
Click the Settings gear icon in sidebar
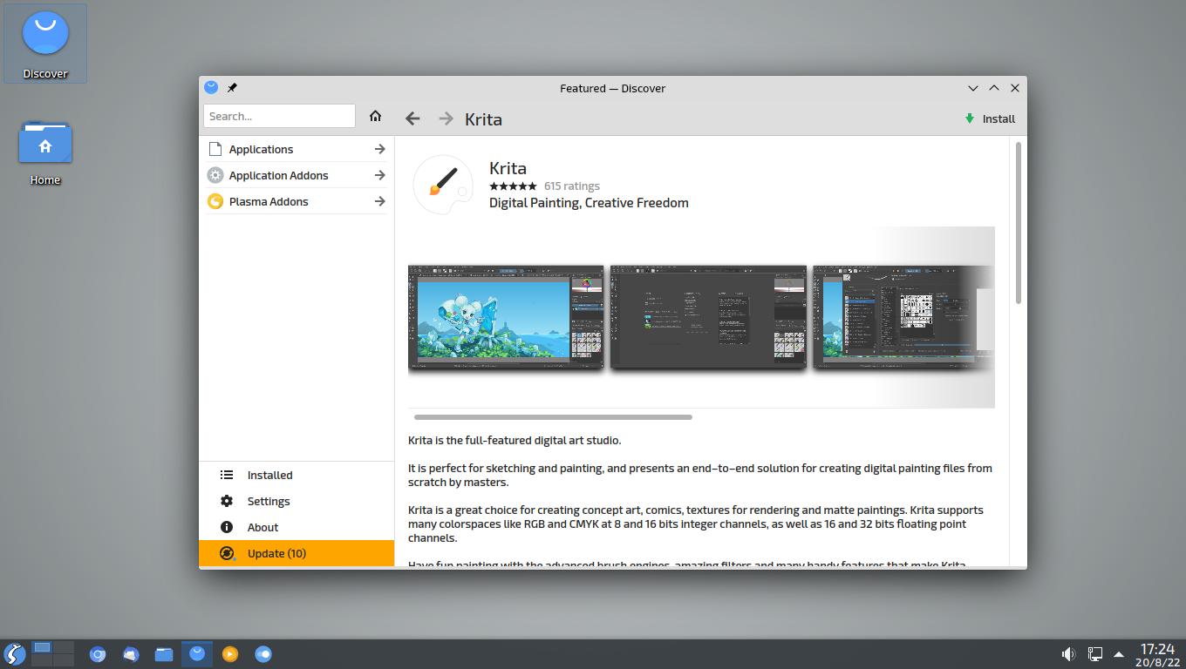[x=227, y=501]
